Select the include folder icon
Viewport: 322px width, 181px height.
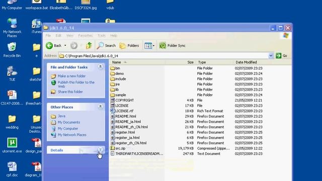point(112,79)
